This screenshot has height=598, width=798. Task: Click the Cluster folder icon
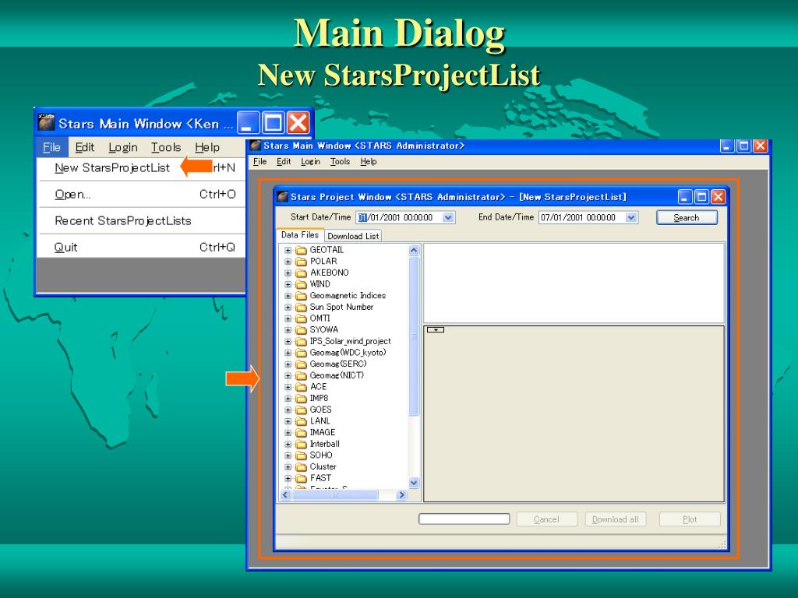point(302,467)
